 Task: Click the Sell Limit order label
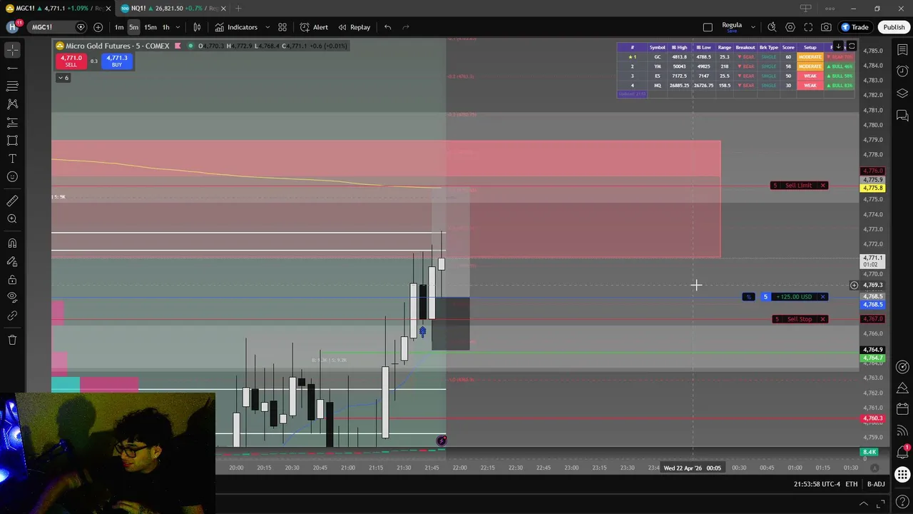799,186
